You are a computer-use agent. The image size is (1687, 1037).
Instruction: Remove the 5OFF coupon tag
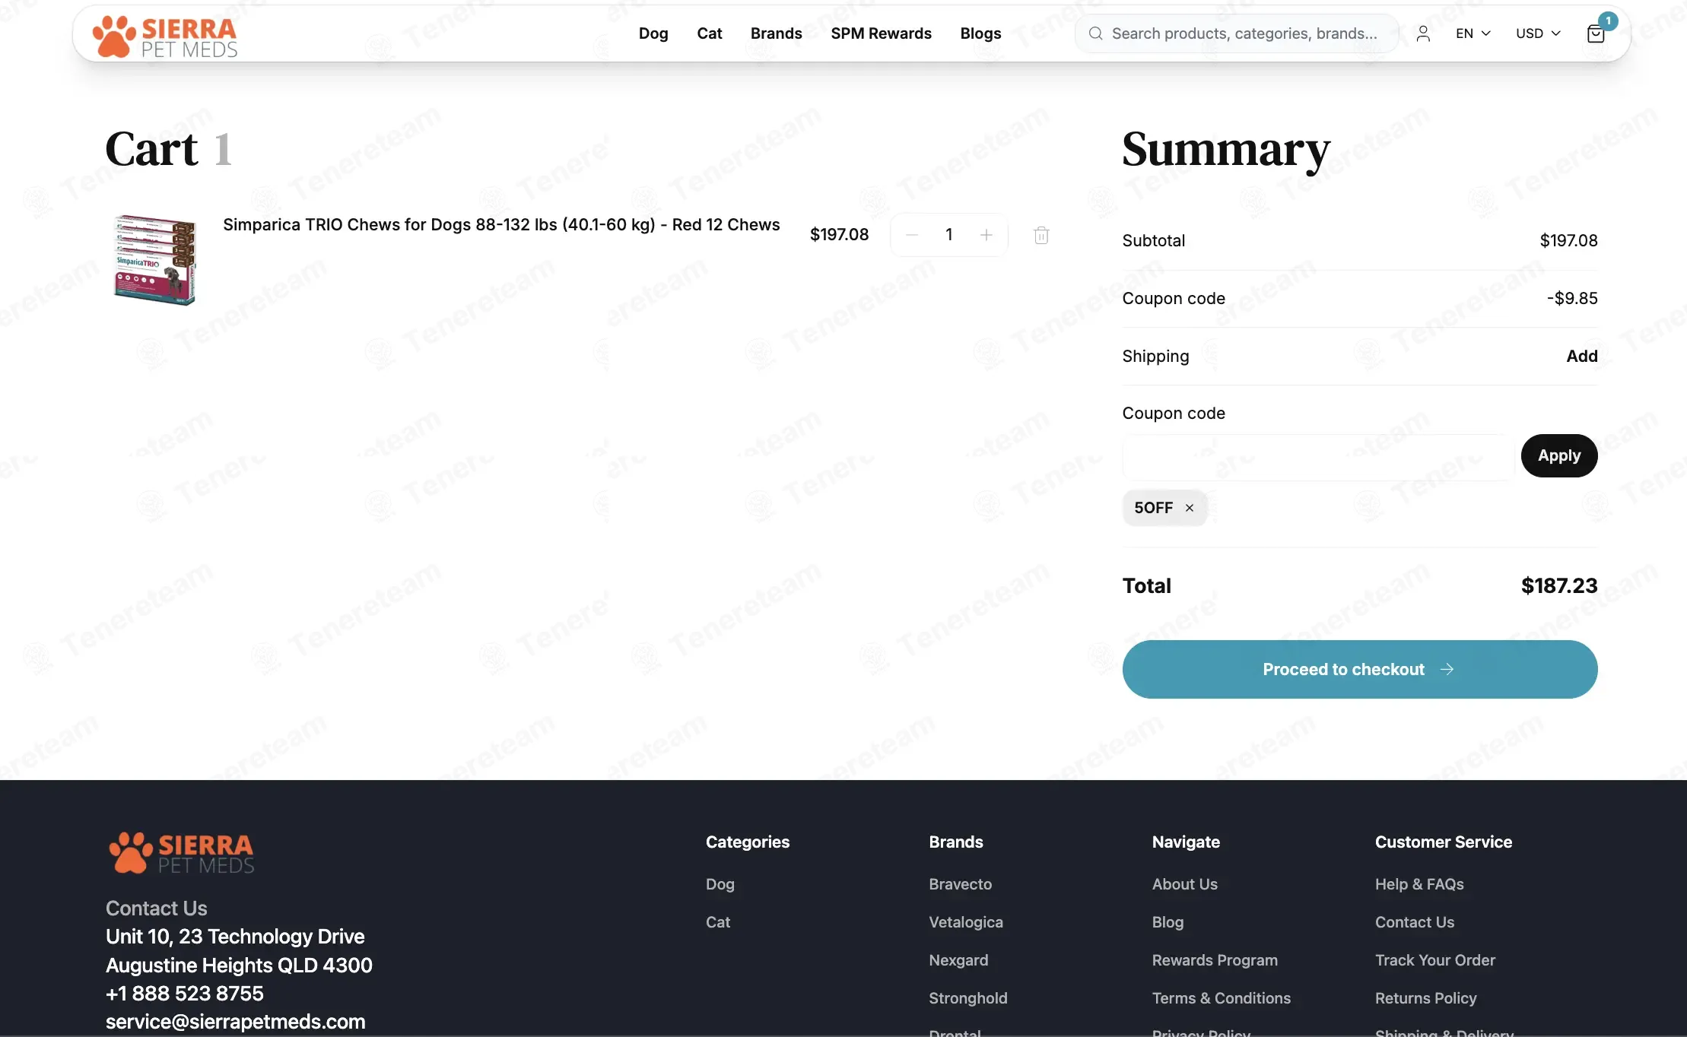pos(1190,508)
